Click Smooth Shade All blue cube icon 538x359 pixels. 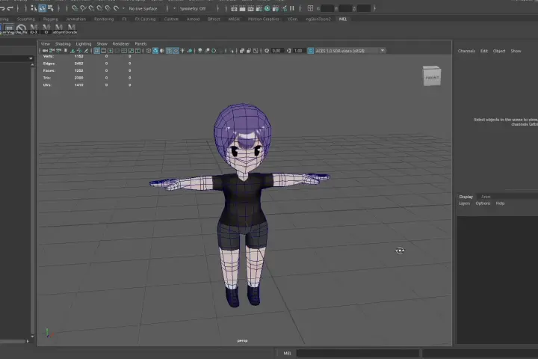coord(155,51)
